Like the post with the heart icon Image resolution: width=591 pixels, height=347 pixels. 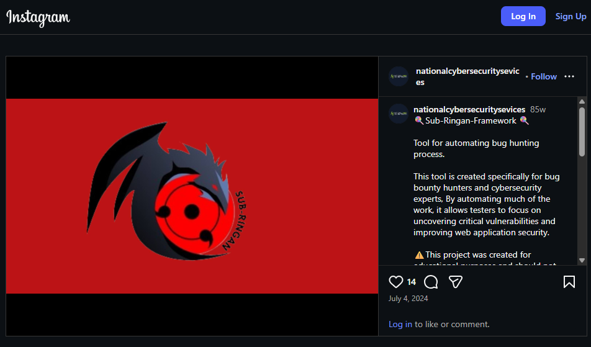pyautogui.click(x=396, y=282)
